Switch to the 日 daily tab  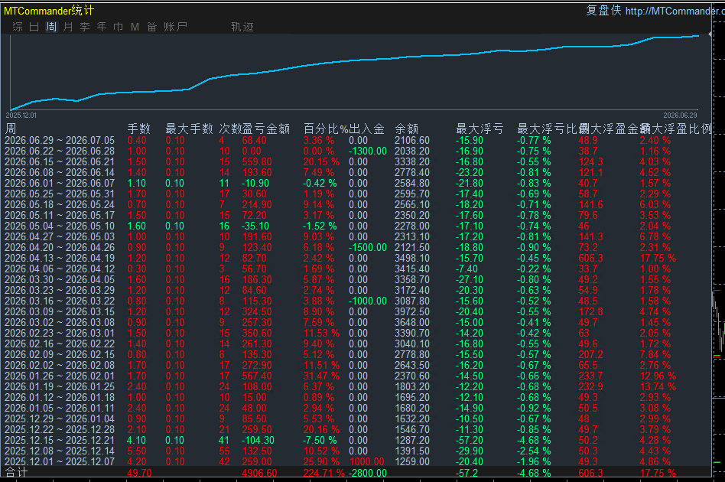pyautogui.click(x=34, y=27)
